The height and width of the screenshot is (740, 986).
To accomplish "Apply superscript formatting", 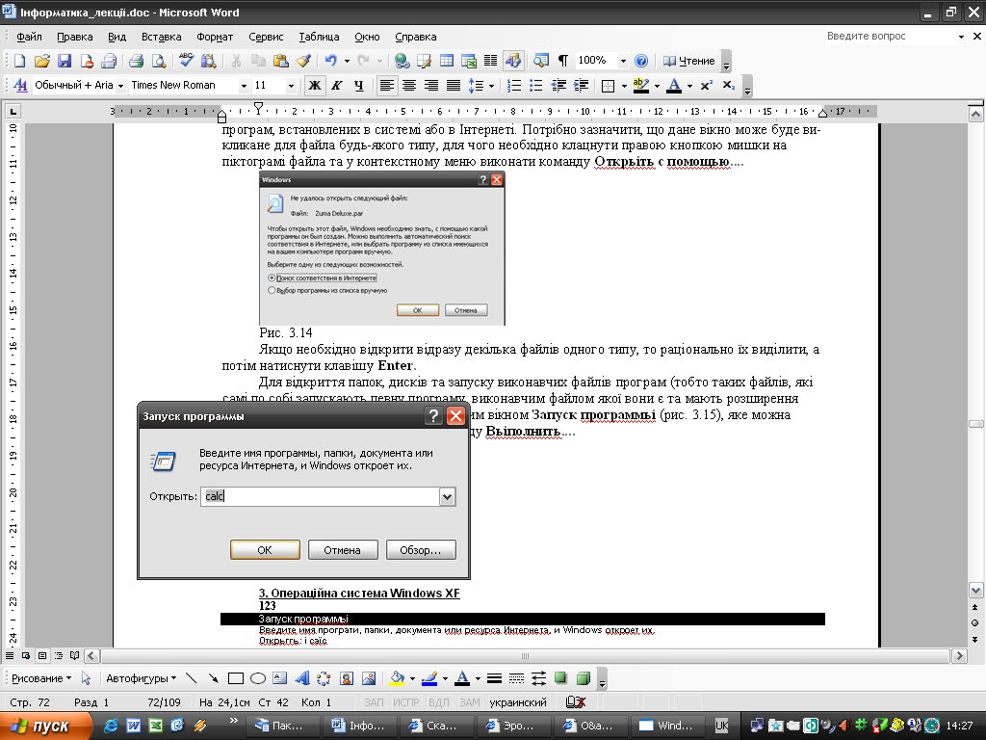I will coord(706,86).
